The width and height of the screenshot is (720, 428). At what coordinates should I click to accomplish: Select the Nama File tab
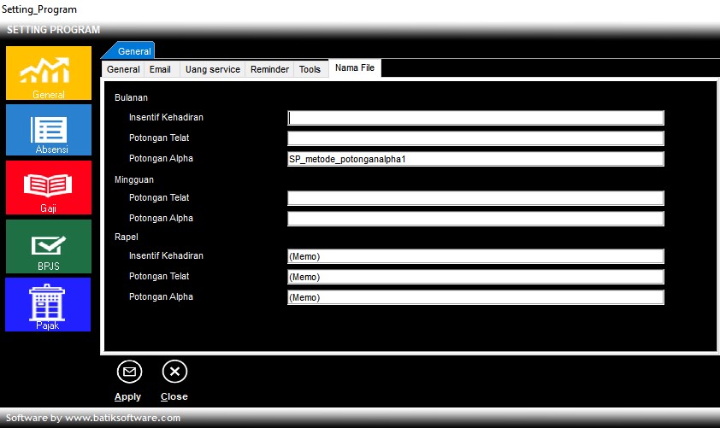tap(355, 68)
